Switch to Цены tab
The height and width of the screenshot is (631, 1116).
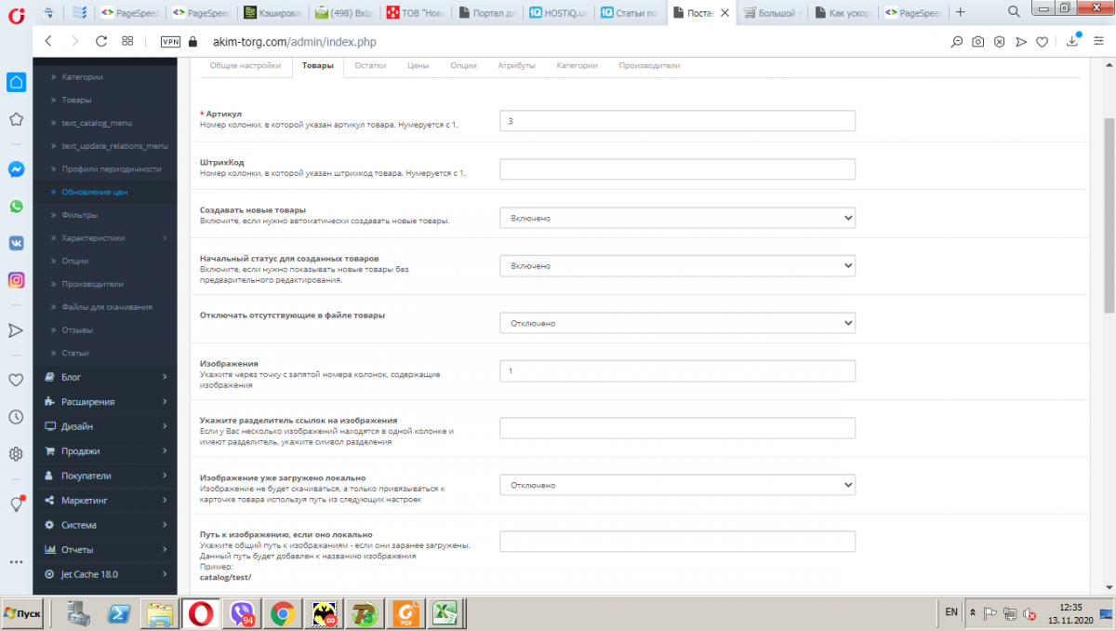pyautogui.click(x=418, y=66)
